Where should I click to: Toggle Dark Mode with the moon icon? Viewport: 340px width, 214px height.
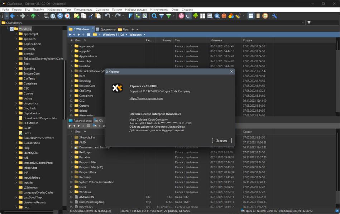pos(188,16)
